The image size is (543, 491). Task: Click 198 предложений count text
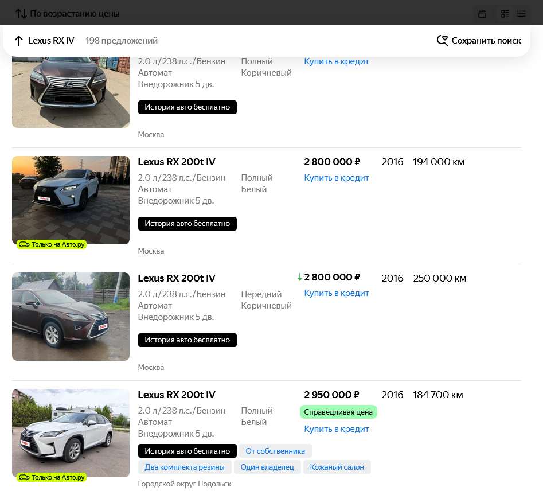point(122,41)
